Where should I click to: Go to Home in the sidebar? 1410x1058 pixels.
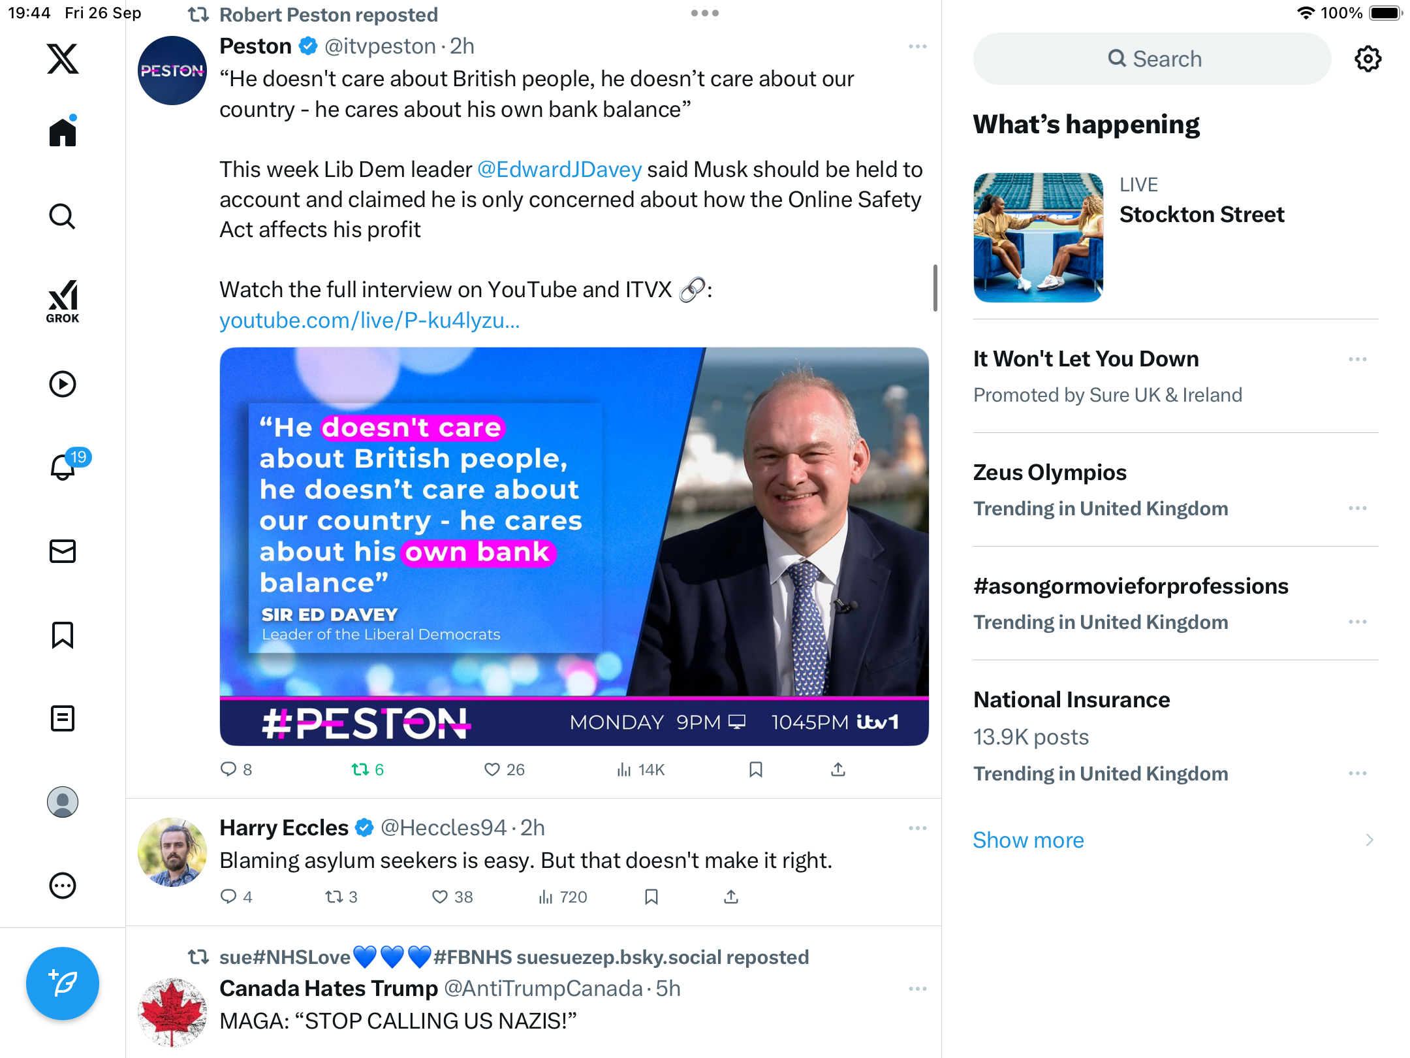click(63, 131)
